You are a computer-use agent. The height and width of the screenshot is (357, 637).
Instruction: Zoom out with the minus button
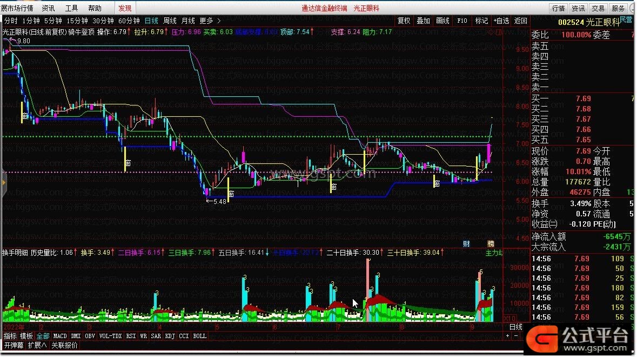(x=516, y=336)
